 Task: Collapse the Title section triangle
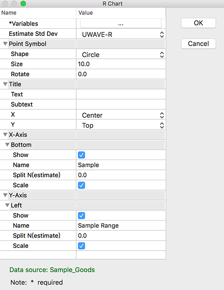5,84
